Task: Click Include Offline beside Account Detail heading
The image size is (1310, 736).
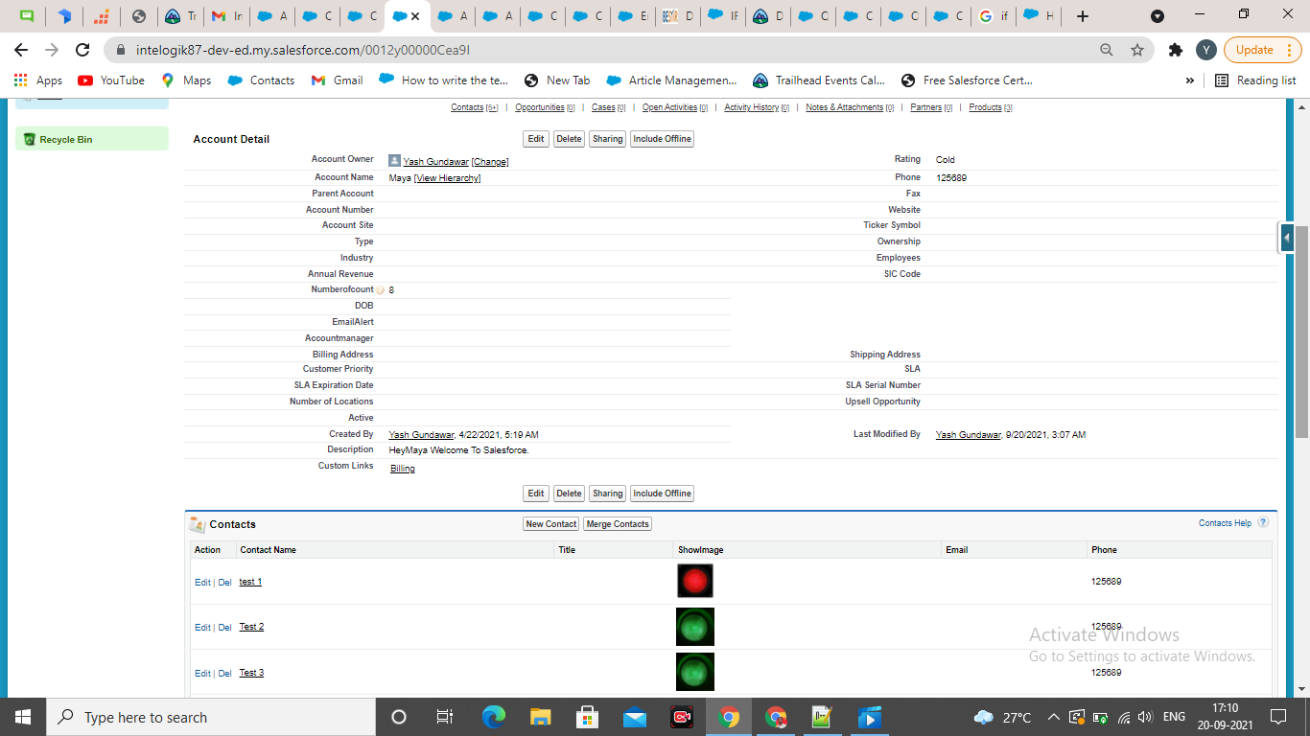Action: (662, 139)
